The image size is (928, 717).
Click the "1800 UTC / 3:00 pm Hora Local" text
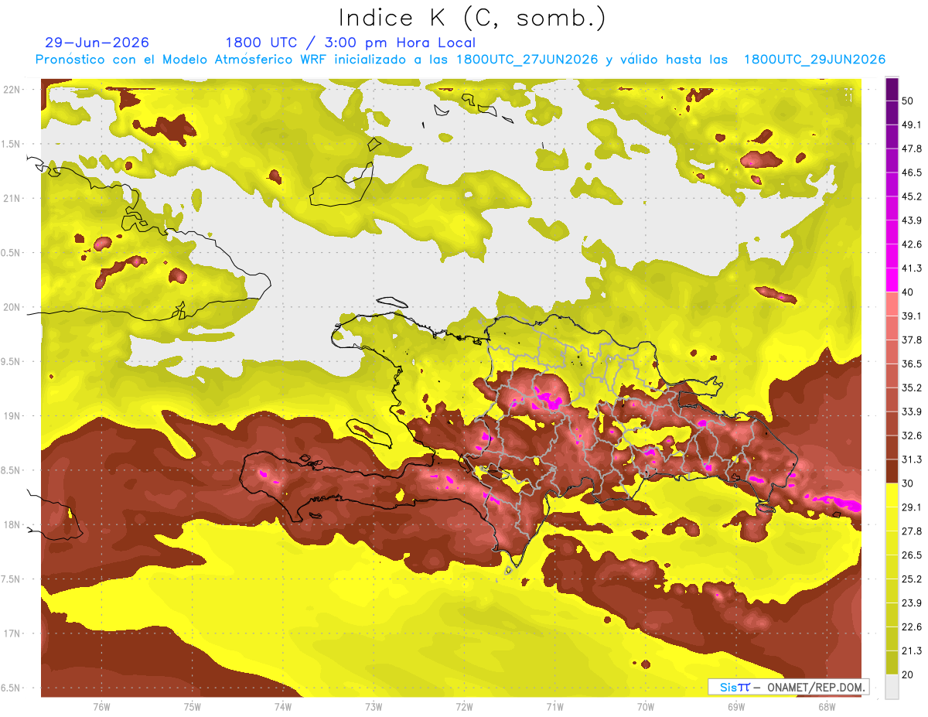(x=350, y=43)
